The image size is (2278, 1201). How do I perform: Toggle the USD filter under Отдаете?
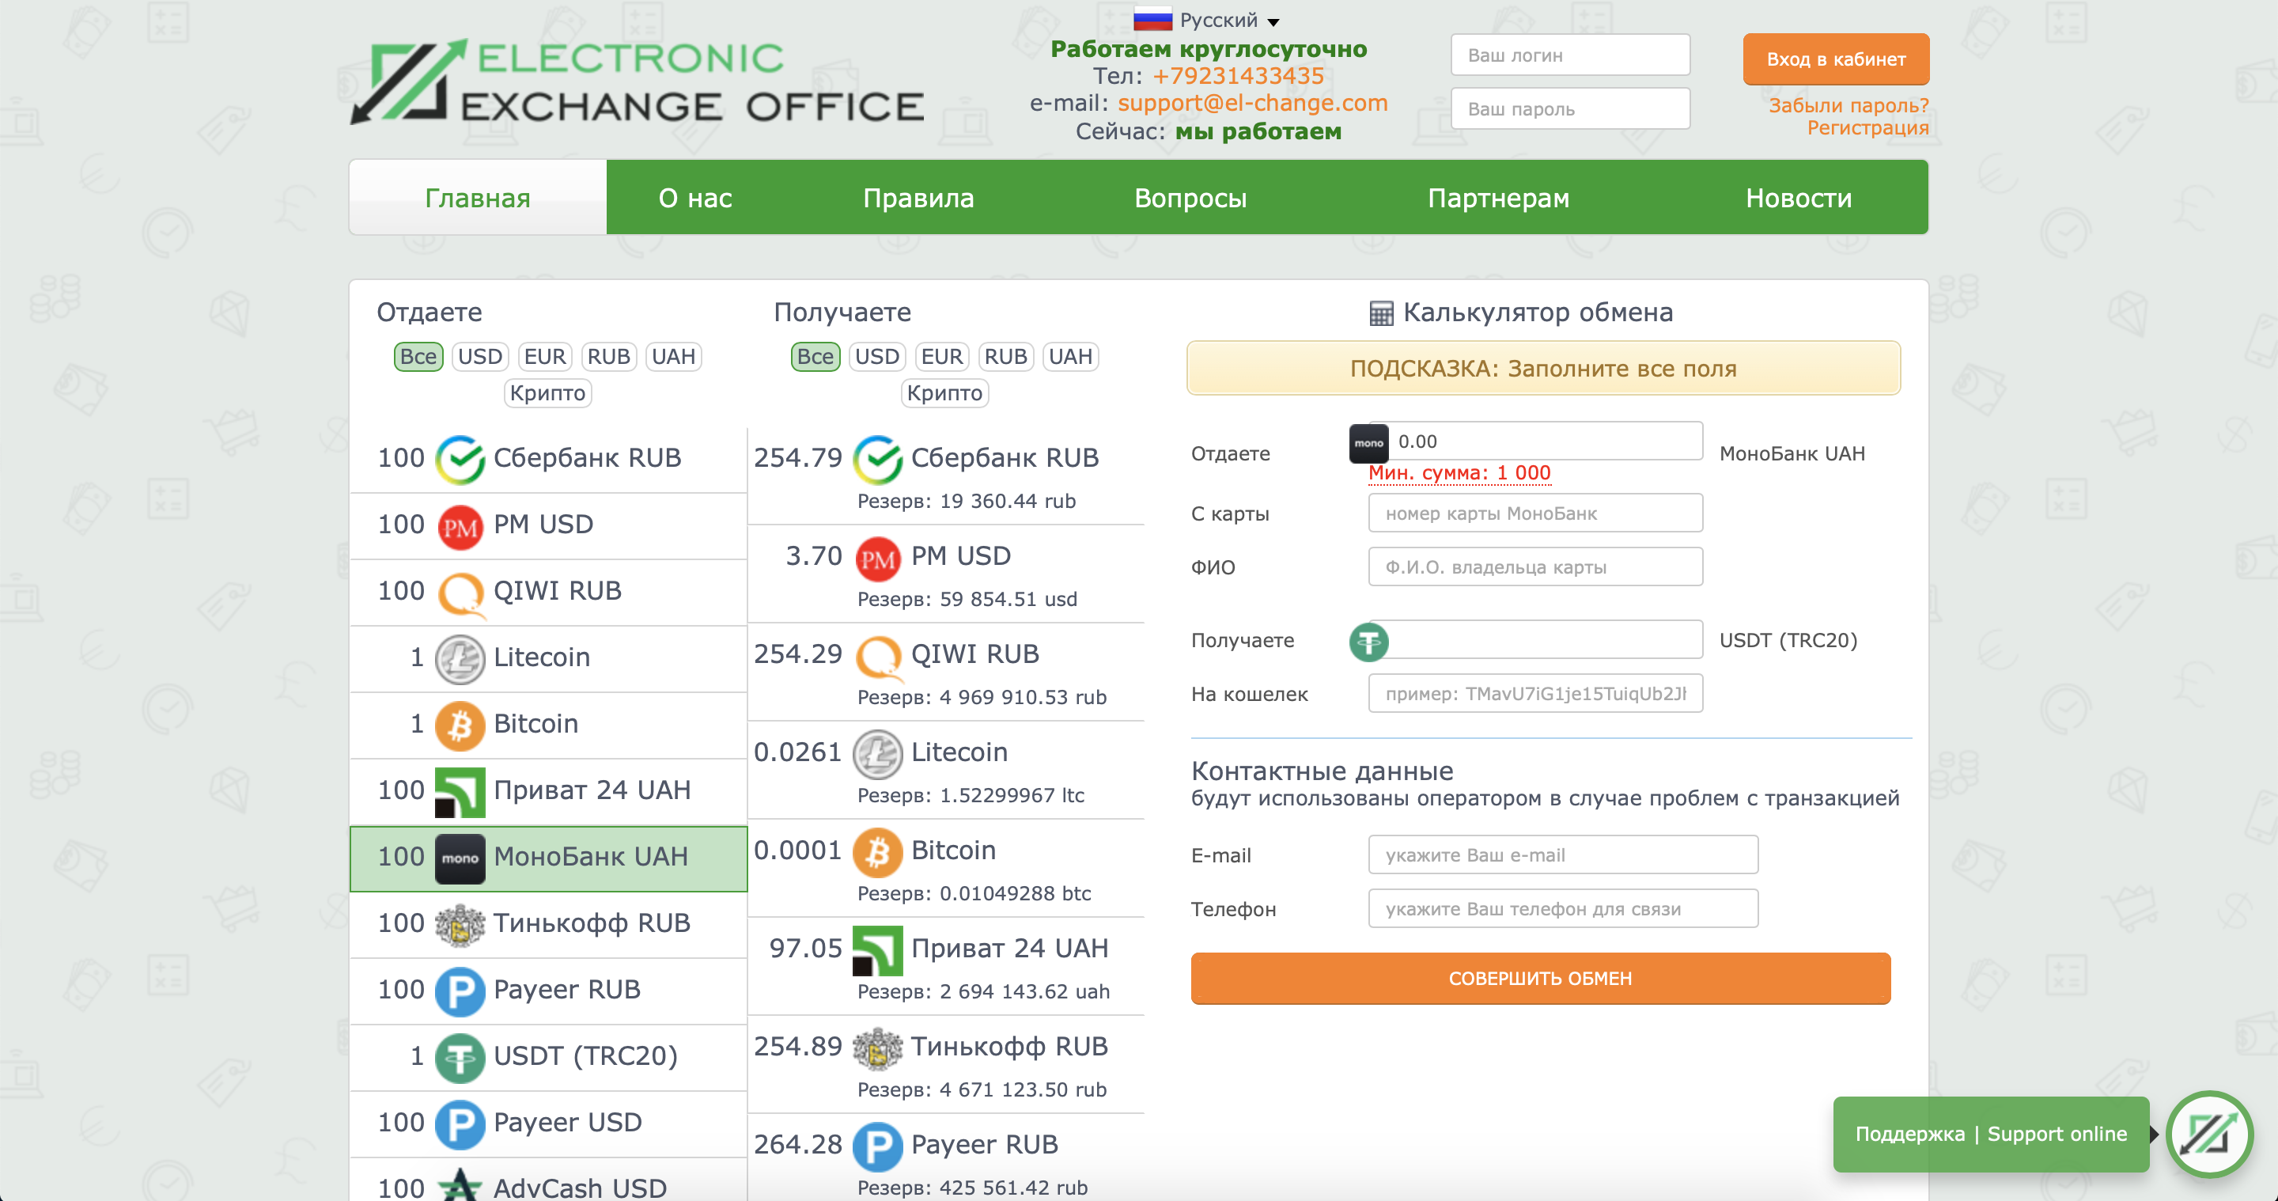[480, 356]
